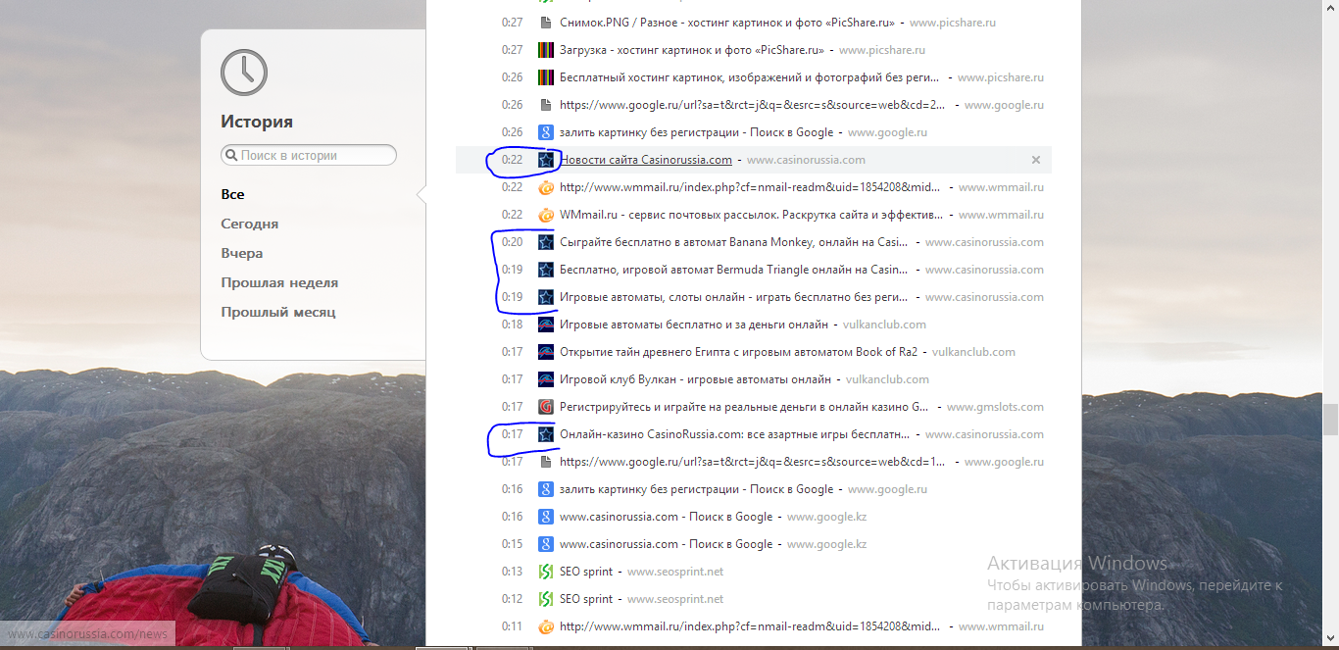This screenshot has height=650, width=1339.
Task: Click the clock icon above История
Action: point(243,72)
